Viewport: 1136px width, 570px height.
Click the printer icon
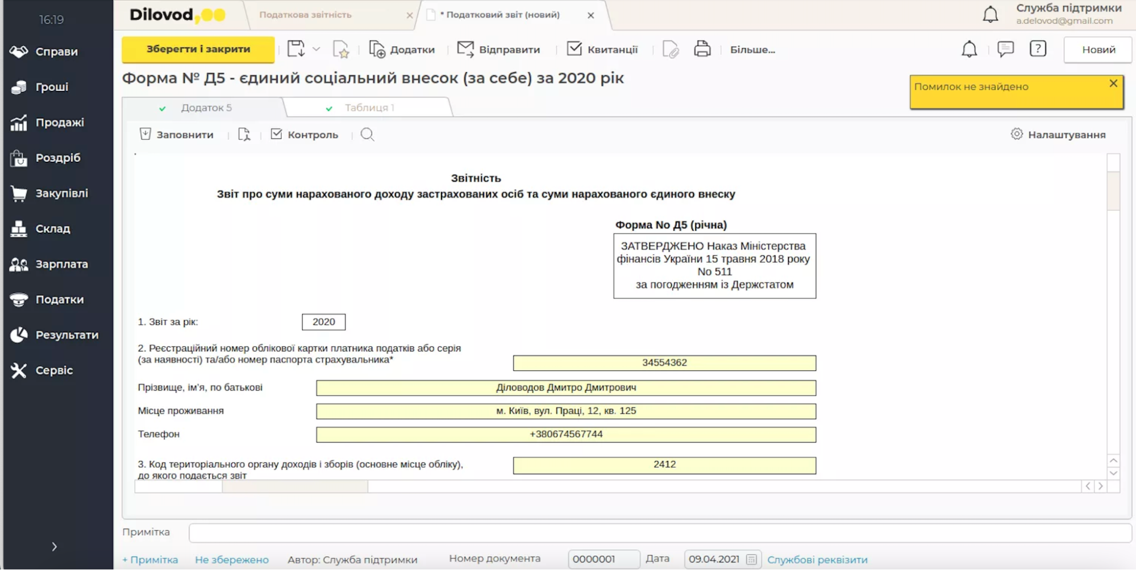pos(702,49)
